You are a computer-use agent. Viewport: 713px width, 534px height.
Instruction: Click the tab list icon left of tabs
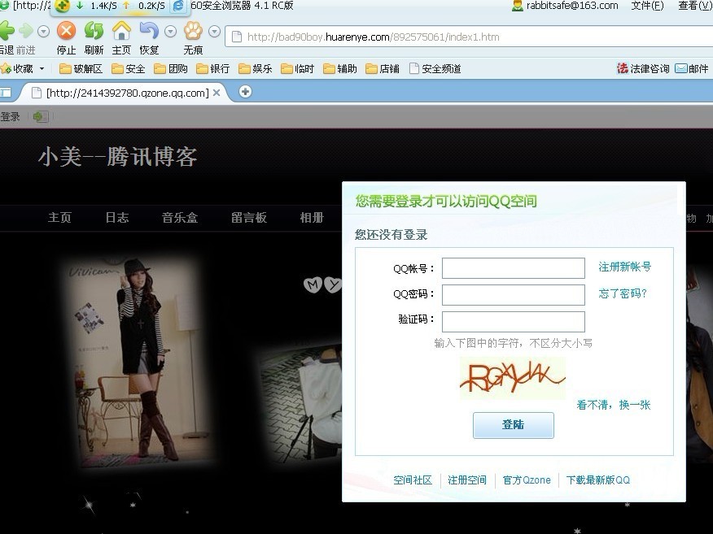(x=6, y=93)
